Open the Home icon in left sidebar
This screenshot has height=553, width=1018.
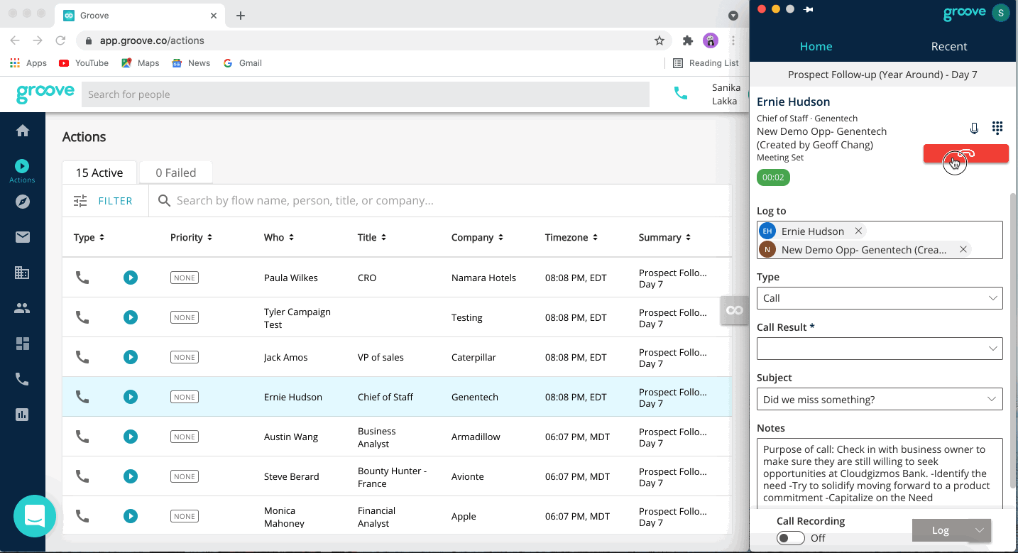(x=23, y=131)
